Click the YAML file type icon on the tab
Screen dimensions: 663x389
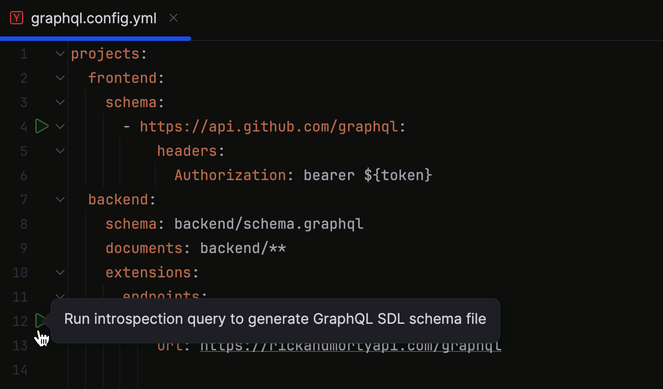16,17
